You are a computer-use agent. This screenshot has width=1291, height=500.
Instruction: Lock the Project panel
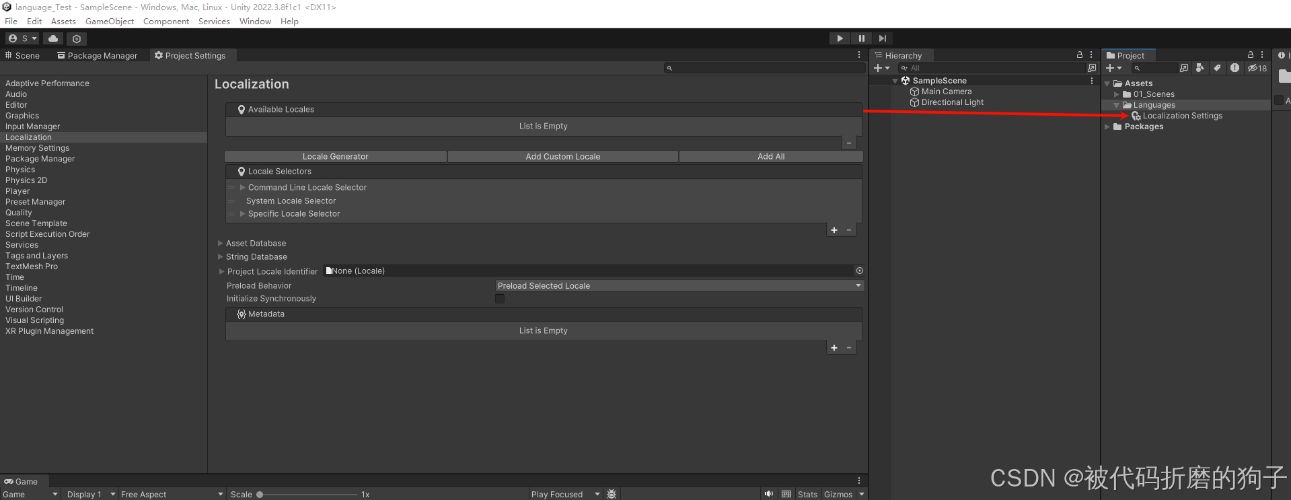(x=1251, y=55)
